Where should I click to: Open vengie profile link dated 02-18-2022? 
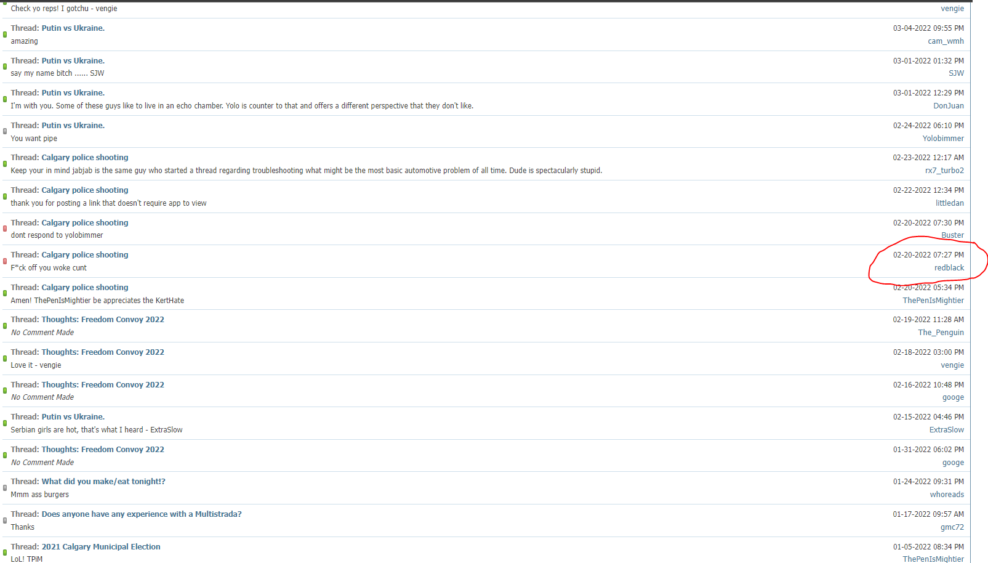[952, 365]
